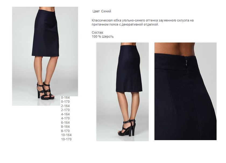Viewport: 226px width, 163px height.
Task: Select size 0-170
Action: point(65,102)
